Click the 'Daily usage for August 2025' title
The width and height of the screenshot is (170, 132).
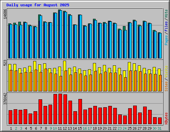(38, 5)
